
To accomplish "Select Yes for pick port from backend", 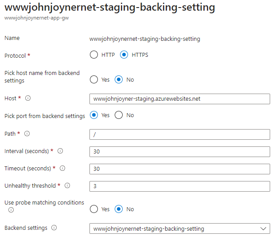I will pyautogui.click(x=93, y=115).
